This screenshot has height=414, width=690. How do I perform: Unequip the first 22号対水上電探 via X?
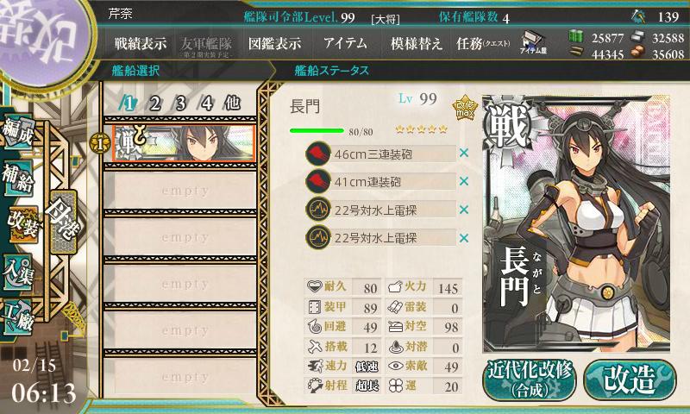(x=464, y=210)
